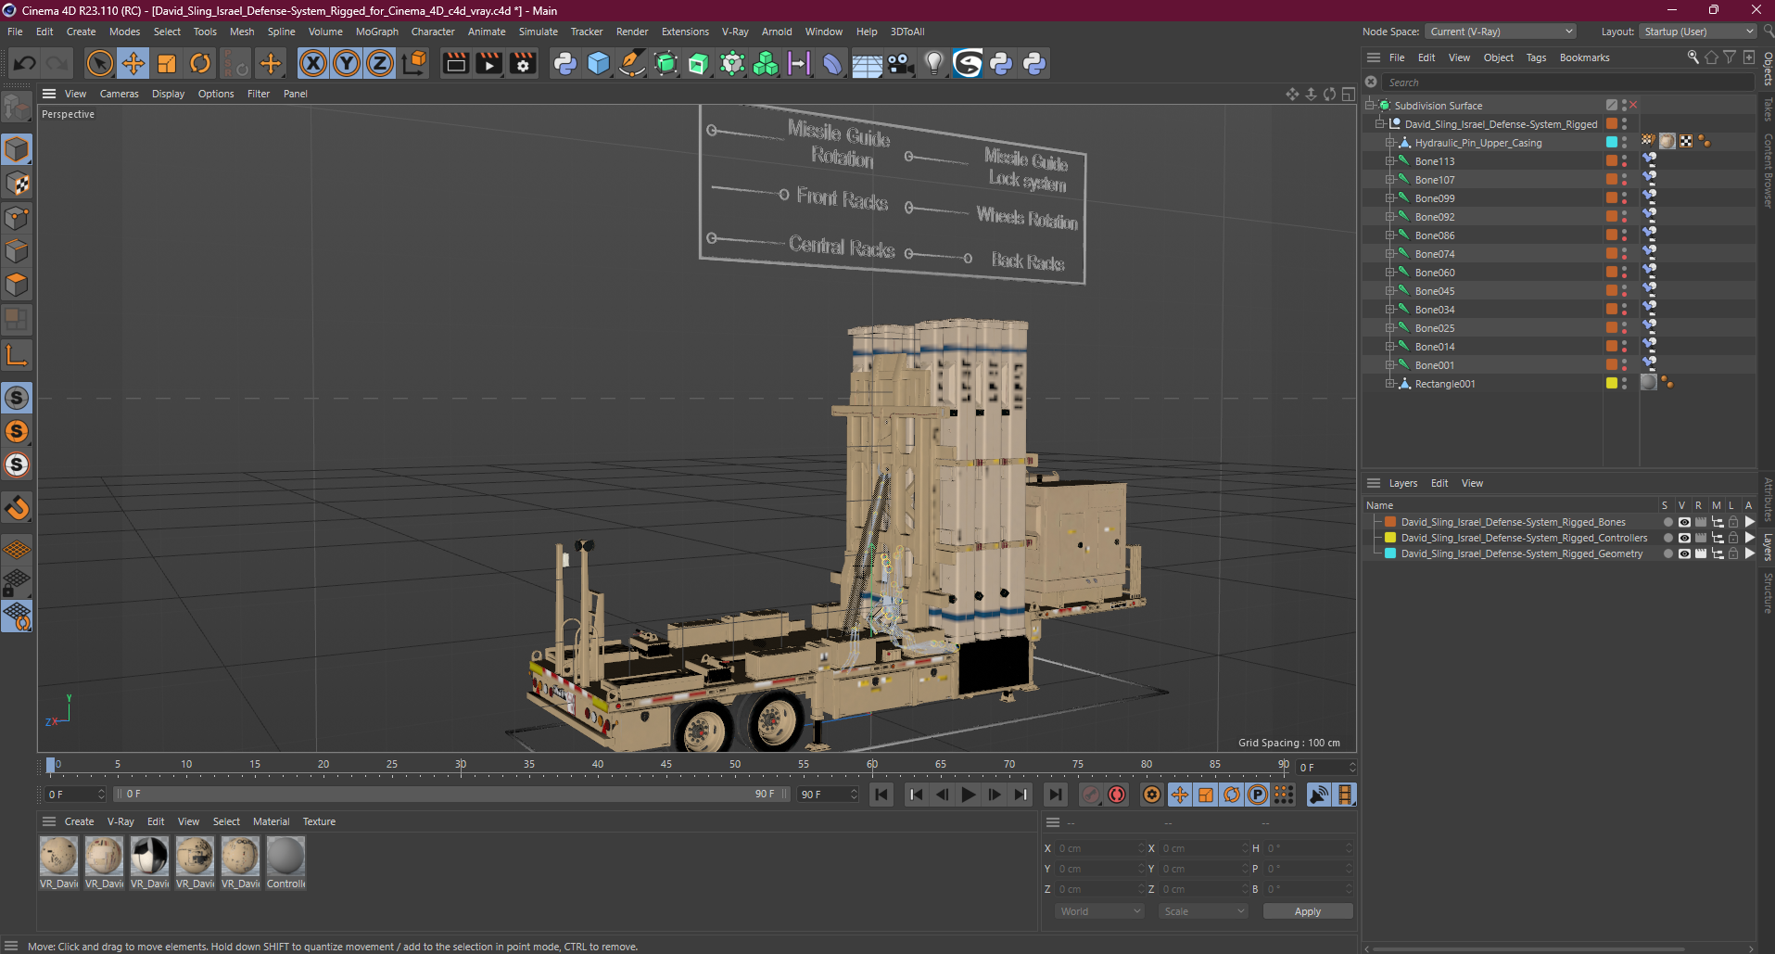1775x954 pixels.
Task: Click the Objects panel Search field
Action: 1566,83
